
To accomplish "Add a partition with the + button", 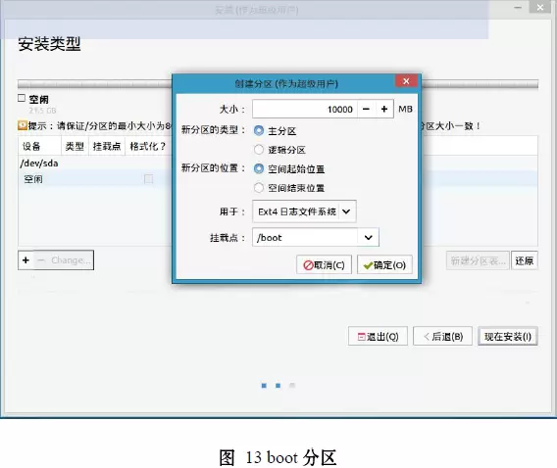I will pyautogui.click(x=25, y=260).
